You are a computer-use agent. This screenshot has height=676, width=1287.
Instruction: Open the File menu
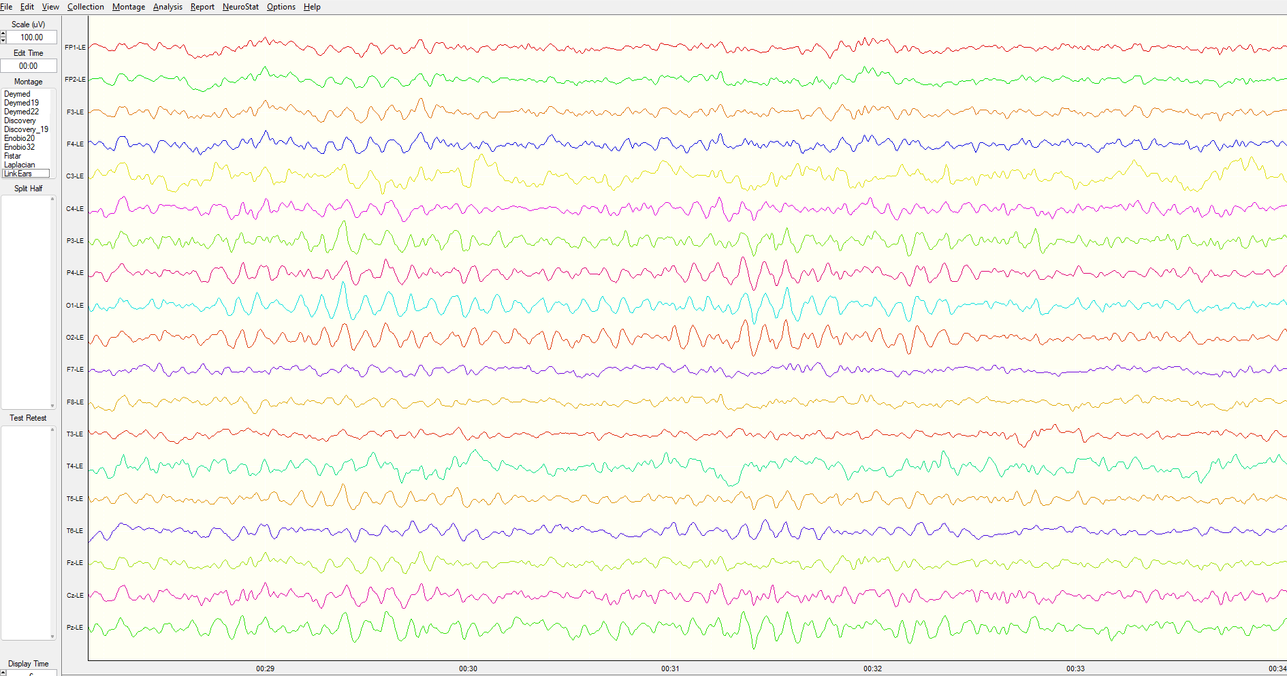[x=5, y=6]
